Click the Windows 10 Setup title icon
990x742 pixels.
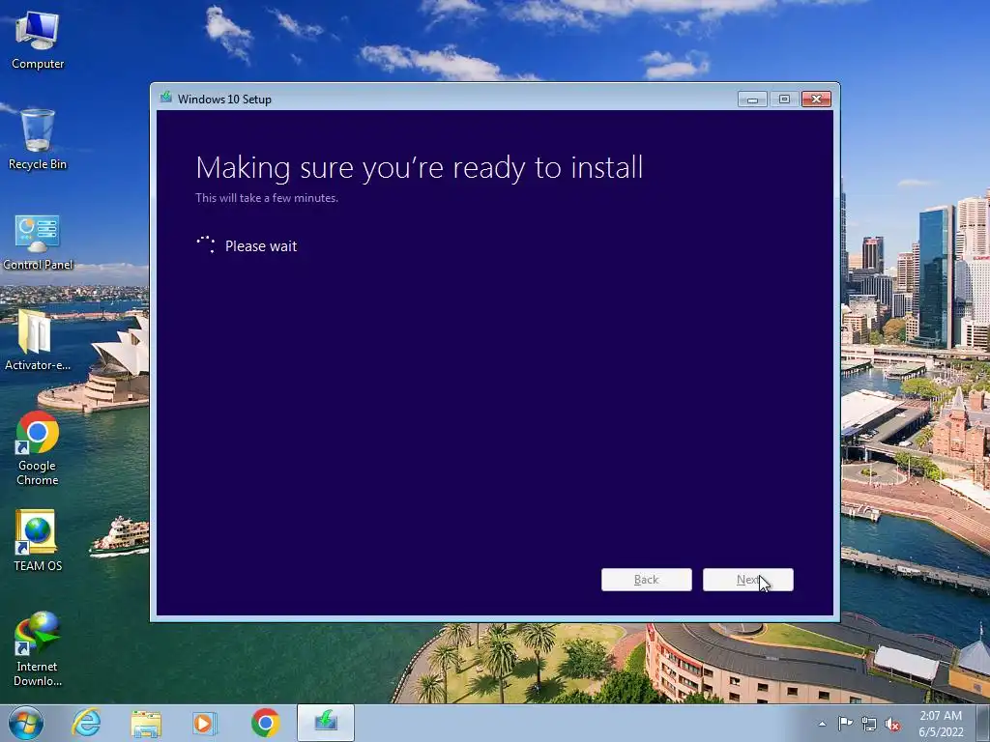166,98
